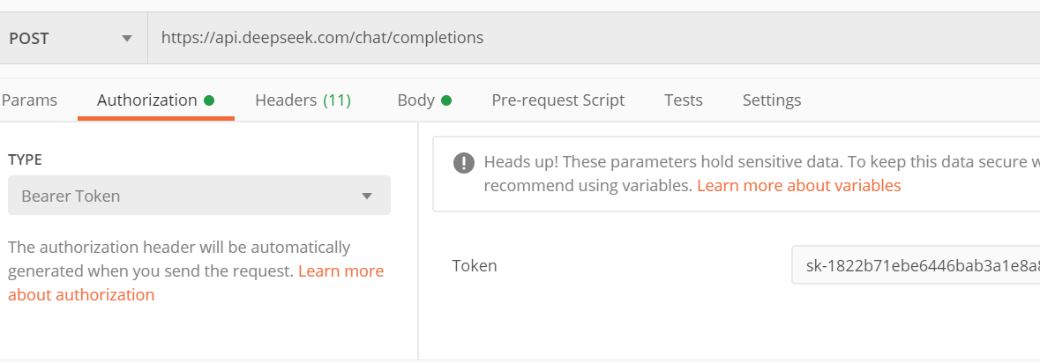Click the green dot beside Body
Image resolution: width=1040 pixels, height=363 pixels.
pos(446,100)
